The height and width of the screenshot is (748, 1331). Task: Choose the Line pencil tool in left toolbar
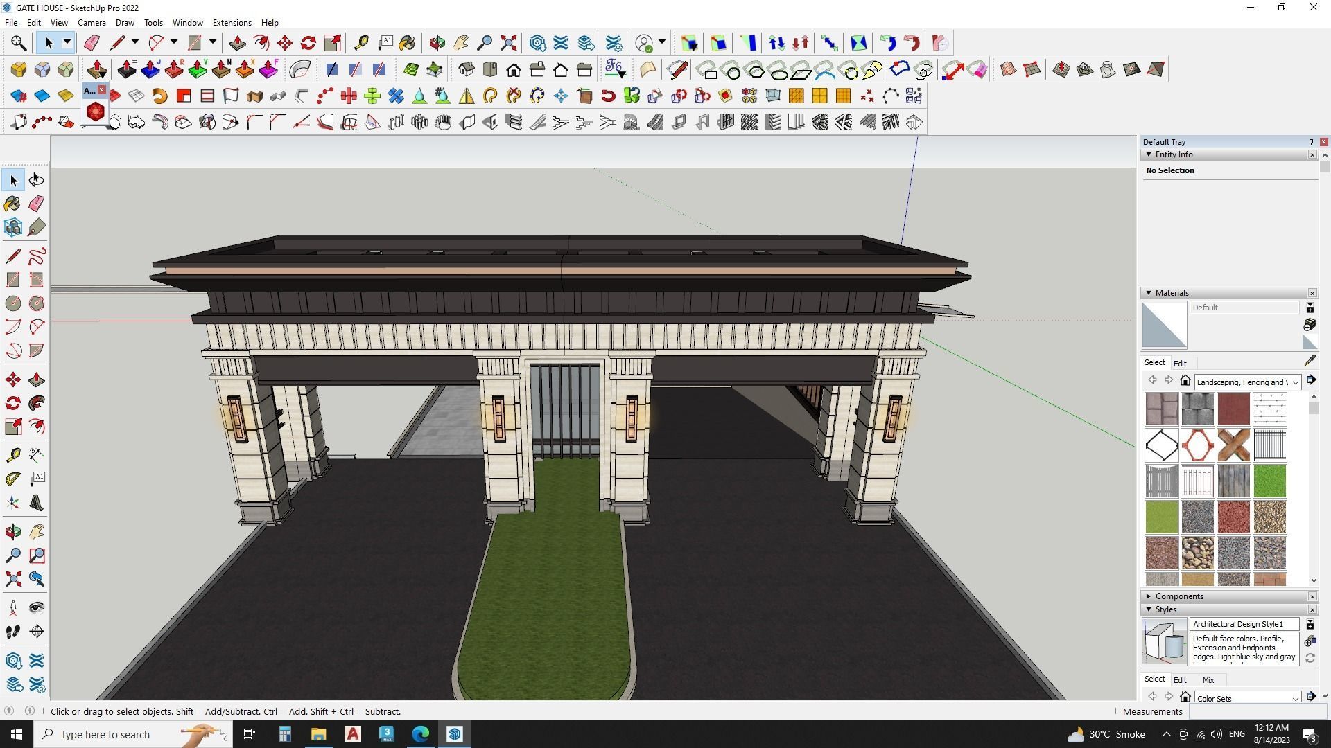[x=12, y=256]
